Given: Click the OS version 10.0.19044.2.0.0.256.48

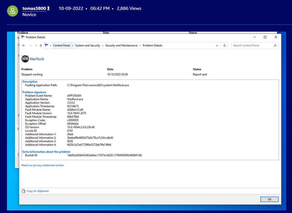Looking at the screenshot, I should click(x=81, y=127).
